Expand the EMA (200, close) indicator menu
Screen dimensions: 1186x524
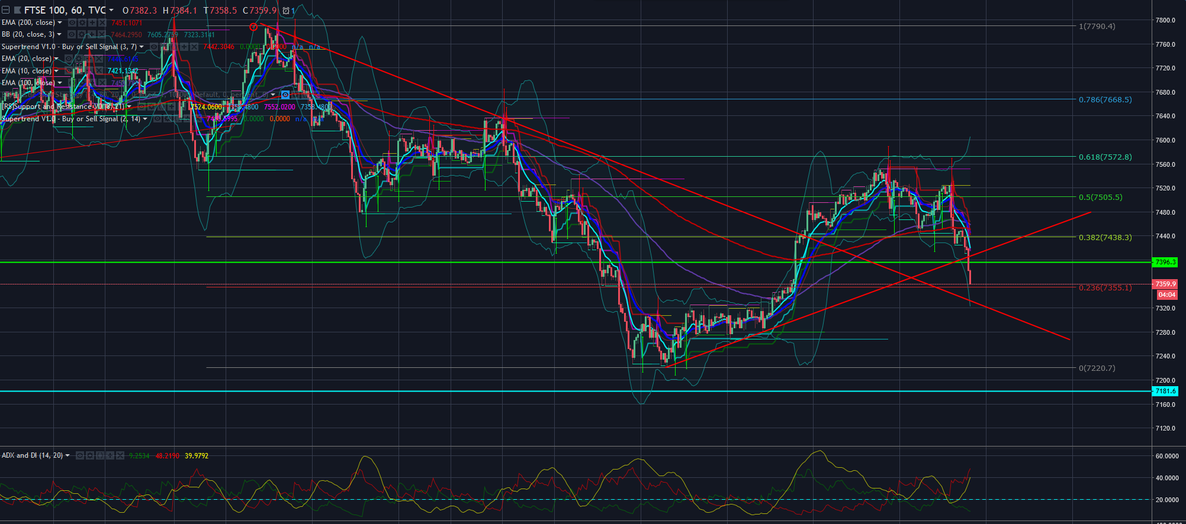point(60,22)
